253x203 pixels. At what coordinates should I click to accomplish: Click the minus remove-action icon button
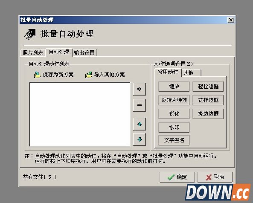tap(140, 105)
